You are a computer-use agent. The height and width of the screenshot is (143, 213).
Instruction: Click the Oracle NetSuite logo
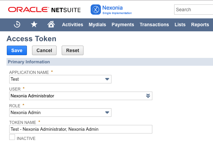point(44,10)
